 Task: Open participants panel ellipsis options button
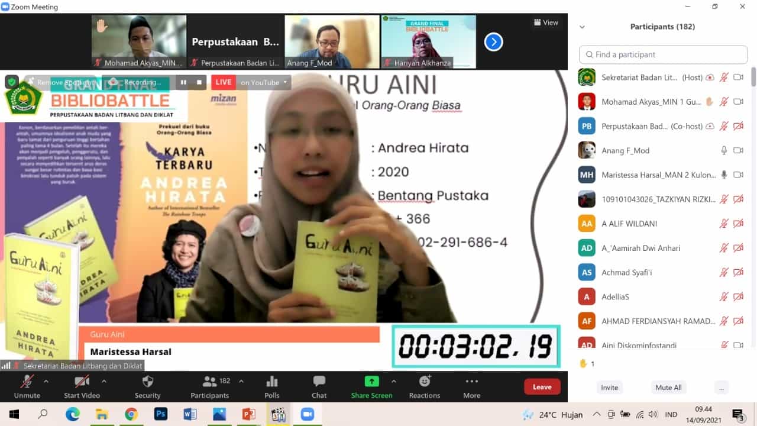pyautogui.click(x=720, y=388)
